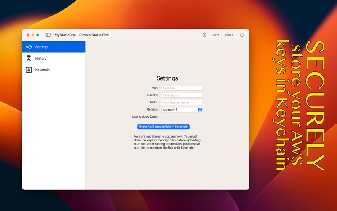Viewport: 337px width, 211px height.
Task: Click the 'Keys are not stored' note
Action: pos(167,142)
